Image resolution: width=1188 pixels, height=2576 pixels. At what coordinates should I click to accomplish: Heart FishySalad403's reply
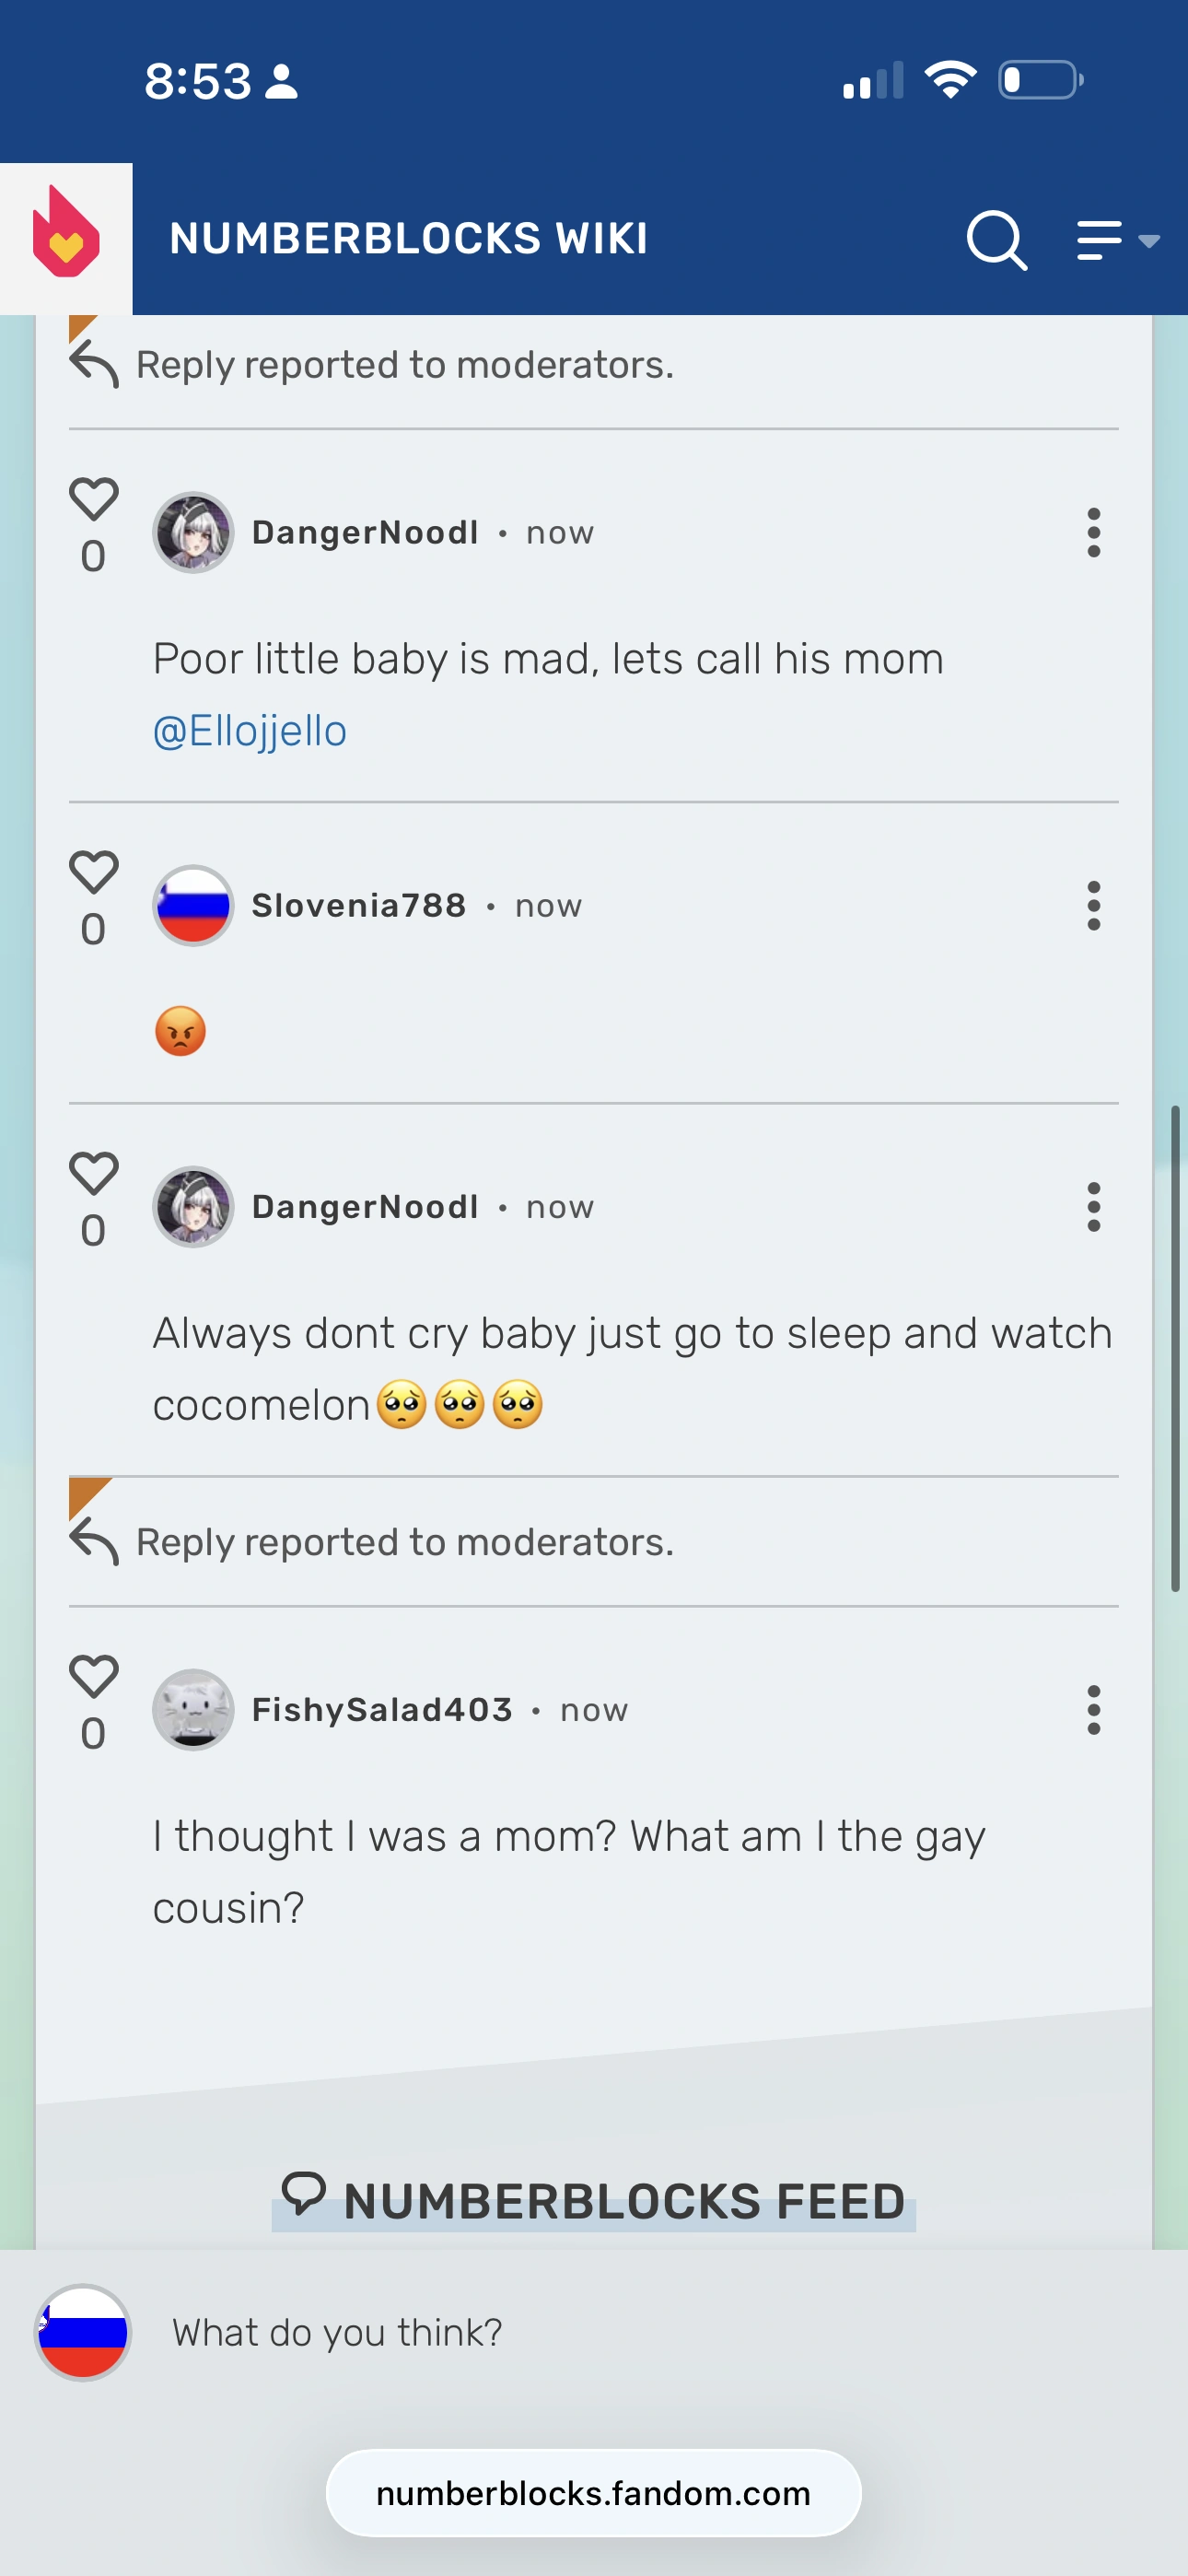coord(93,1676)
